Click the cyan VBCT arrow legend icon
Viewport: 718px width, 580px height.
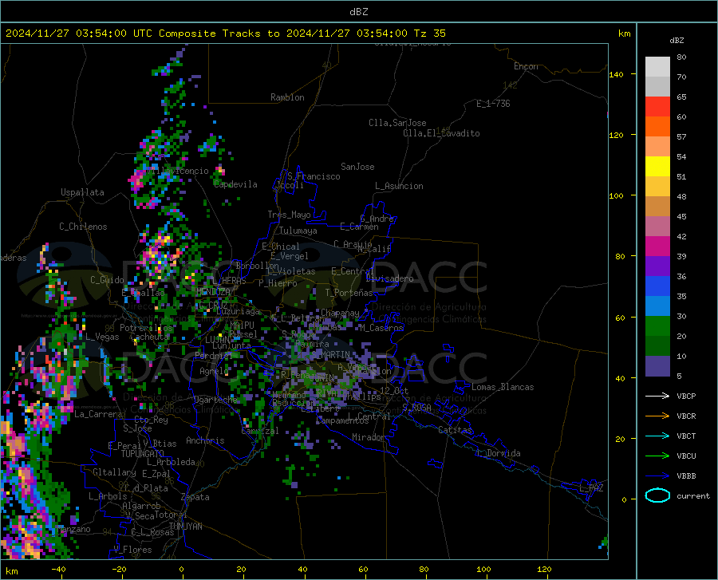point(657,436)
